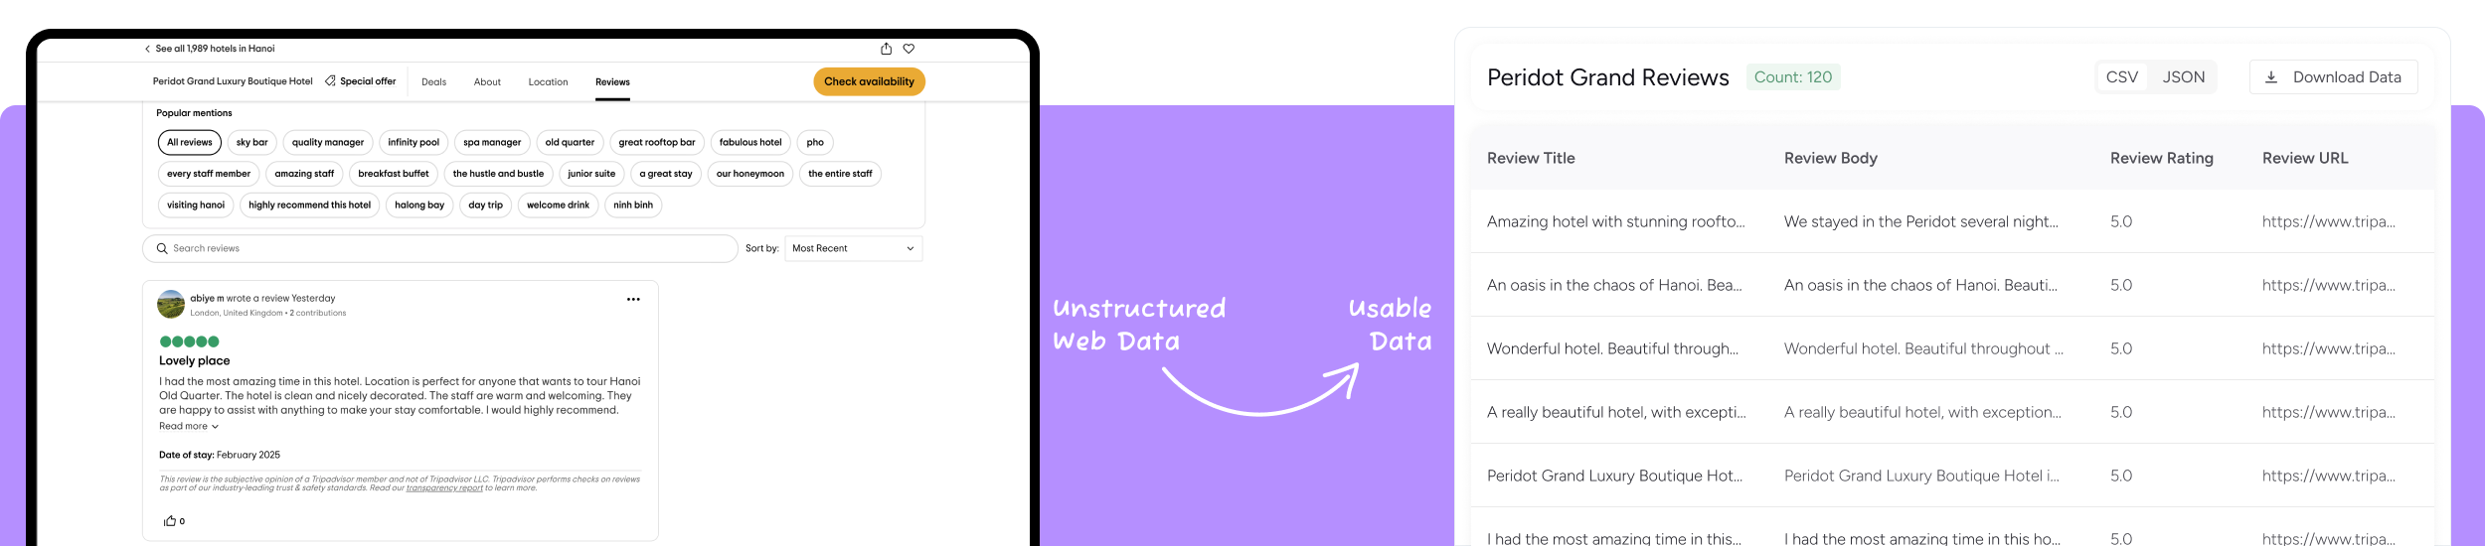2485x546 pixels.
Task: Click the thumbs-up helpful icon
Action: coord(170,521)
